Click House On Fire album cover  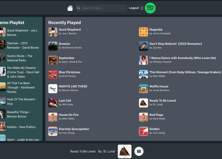coord(53,117)
